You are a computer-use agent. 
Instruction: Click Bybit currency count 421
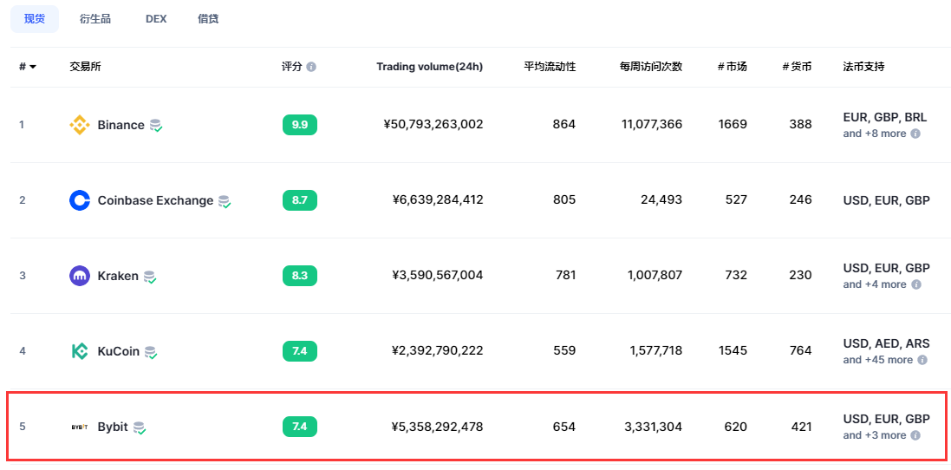point(801,427)
